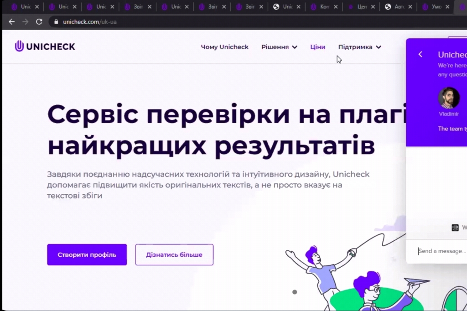The width and height of the screenshot is (467, 311).
Task: Expand the Підтримка dropdown menu
Action: tap(359, 47)
